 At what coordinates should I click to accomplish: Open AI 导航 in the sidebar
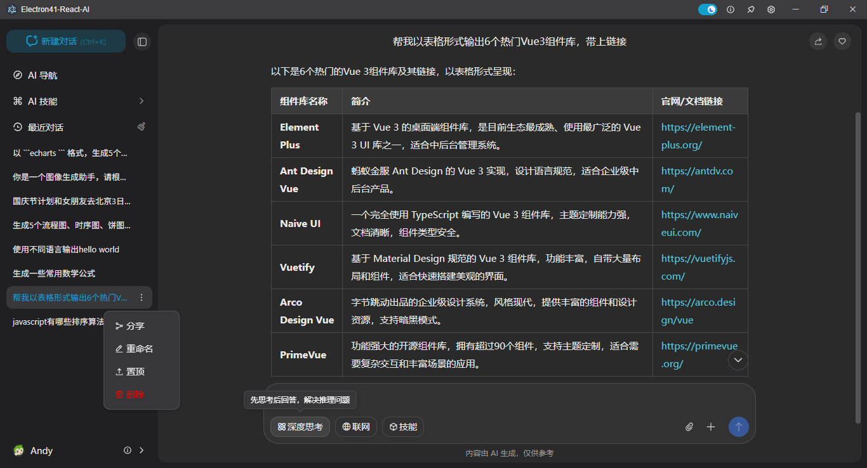point(79,75)
